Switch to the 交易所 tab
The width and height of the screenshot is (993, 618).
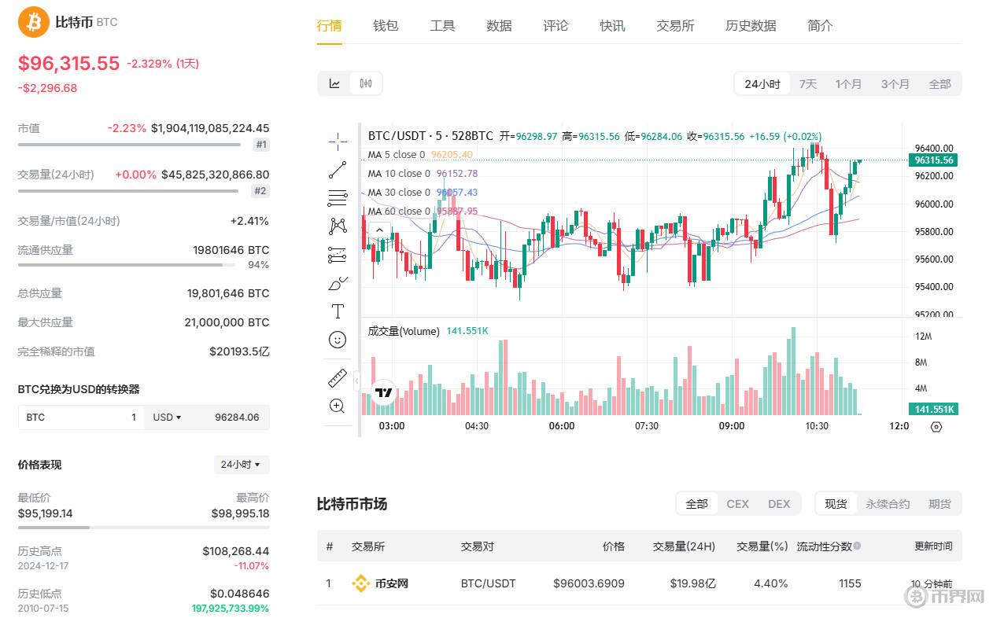pos(675,26)
